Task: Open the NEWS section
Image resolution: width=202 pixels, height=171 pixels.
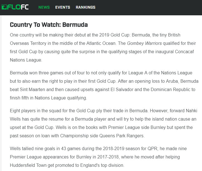Action: (44, 7)
